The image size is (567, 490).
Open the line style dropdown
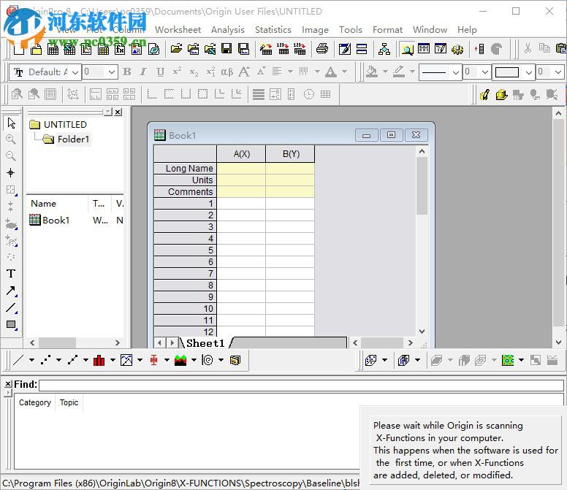pyautogui.click(x=456, y=72)
